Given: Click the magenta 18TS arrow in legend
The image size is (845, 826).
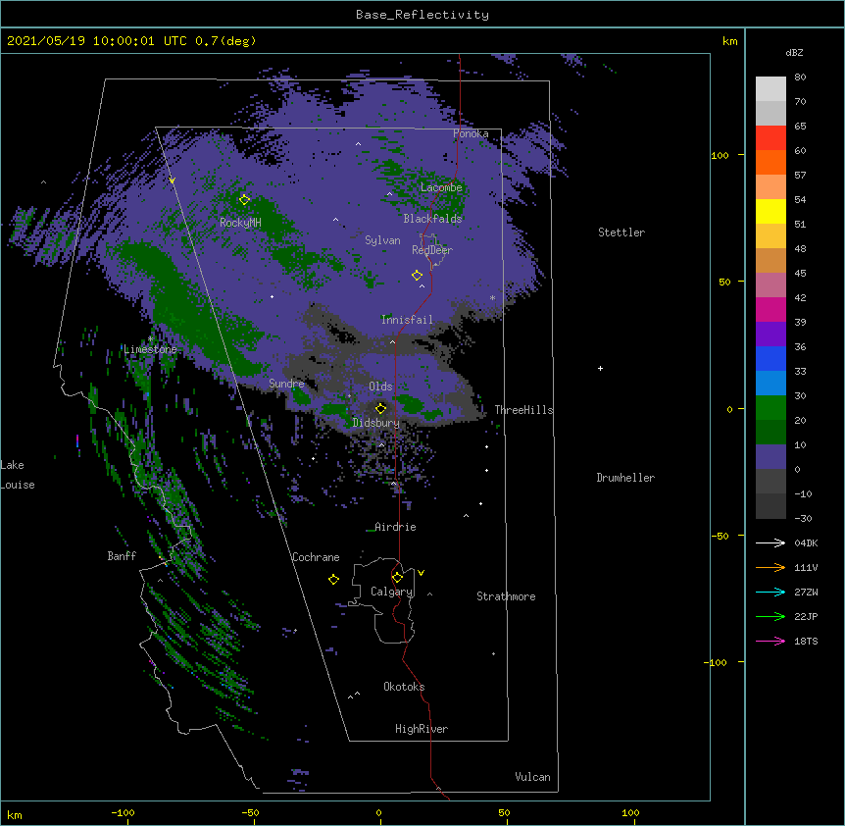Looking at the screenshot, I should 770,641.
